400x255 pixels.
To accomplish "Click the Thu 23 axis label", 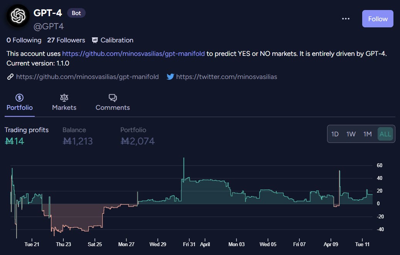I will (x=64, y=244).
